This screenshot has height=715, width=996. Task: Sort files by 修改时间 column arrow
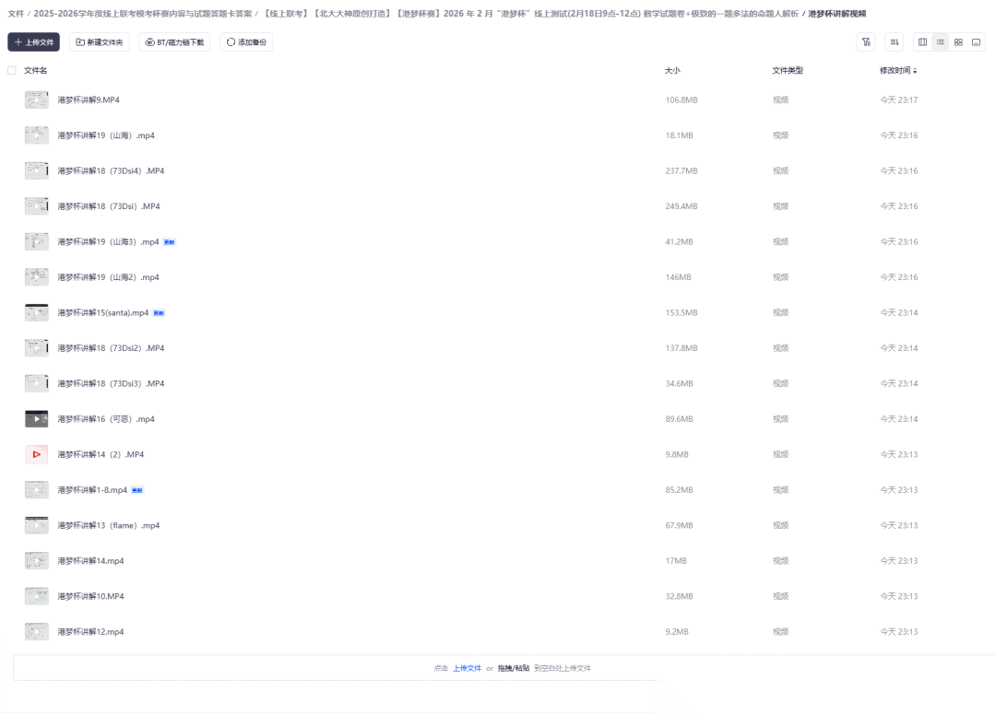915,71
